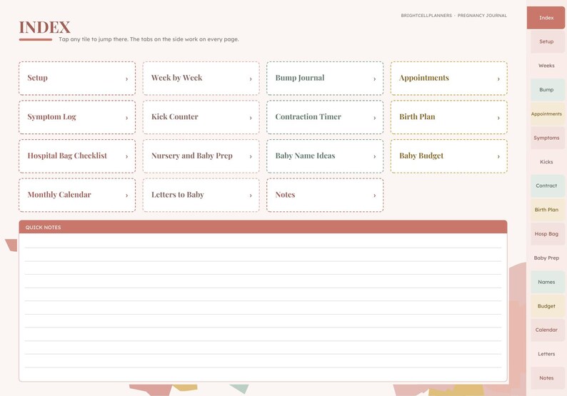Switch to the Weeks side tab
Viewport: 567px width, 396px height.
[548, 66]
